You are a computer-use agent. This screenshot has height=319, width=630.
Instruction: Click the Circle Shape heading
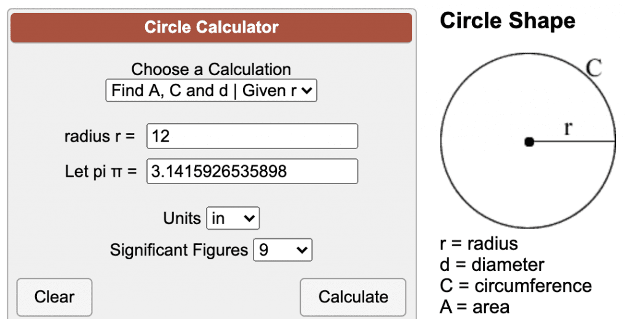click(x=508, y=21)
